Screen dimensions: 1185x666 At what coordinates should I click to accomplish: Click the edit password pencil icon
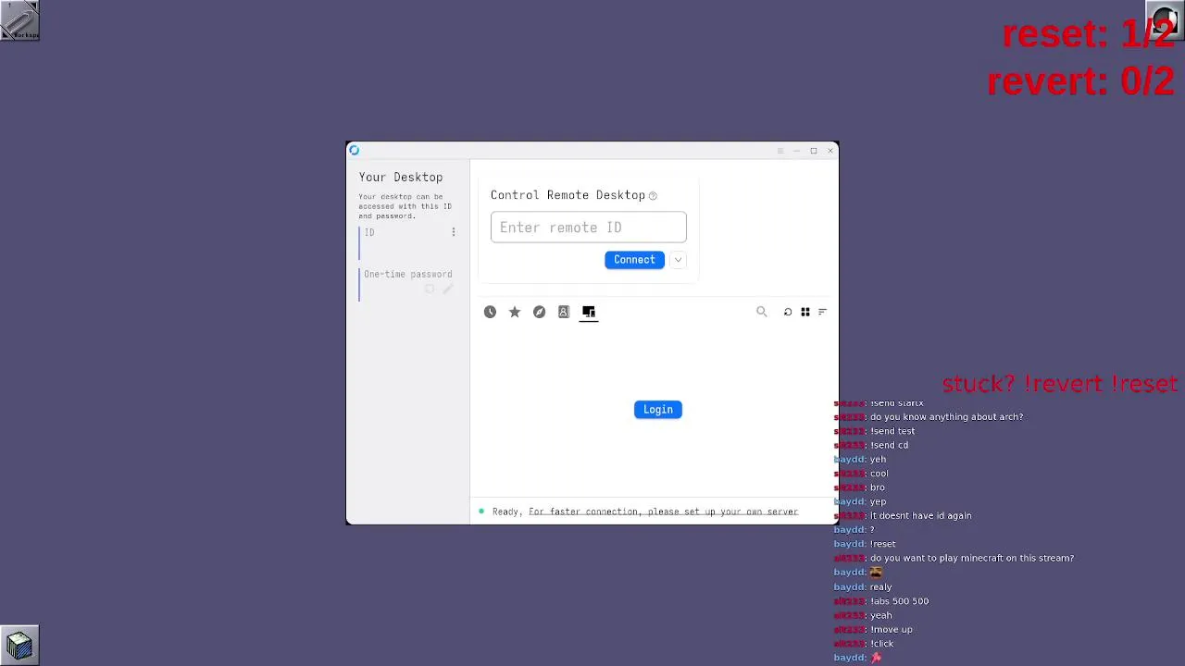point(447,290)
